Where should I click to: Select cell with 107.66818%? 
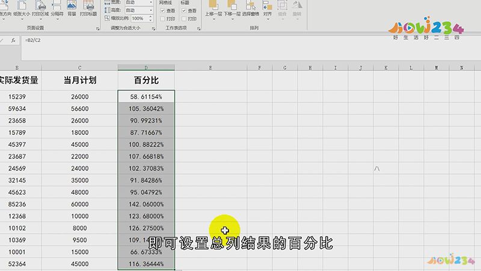146,157
